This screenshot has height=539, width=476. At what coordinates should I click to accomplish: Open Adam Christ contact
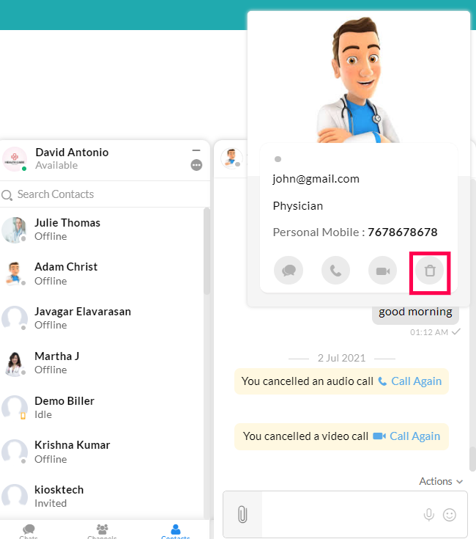click(66, 273)
